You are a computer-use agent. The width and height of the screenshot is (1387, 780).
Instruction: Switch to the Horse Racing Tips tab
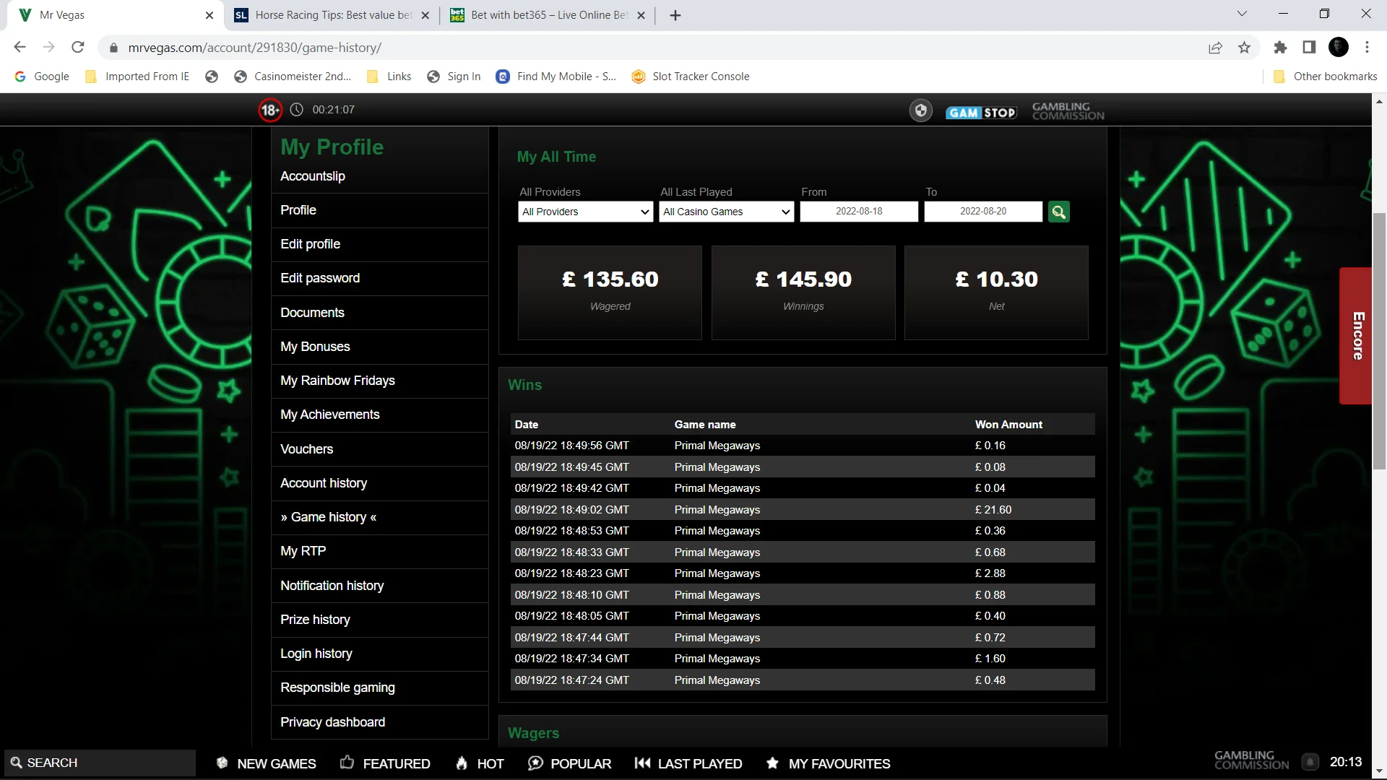click(332, 15)
